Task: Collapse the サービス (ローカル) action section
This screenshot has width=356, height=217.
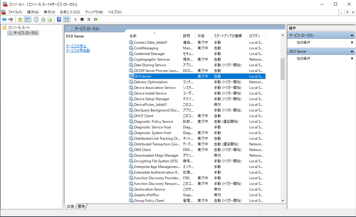Action: pyautogui.click(x=352, y=35)
